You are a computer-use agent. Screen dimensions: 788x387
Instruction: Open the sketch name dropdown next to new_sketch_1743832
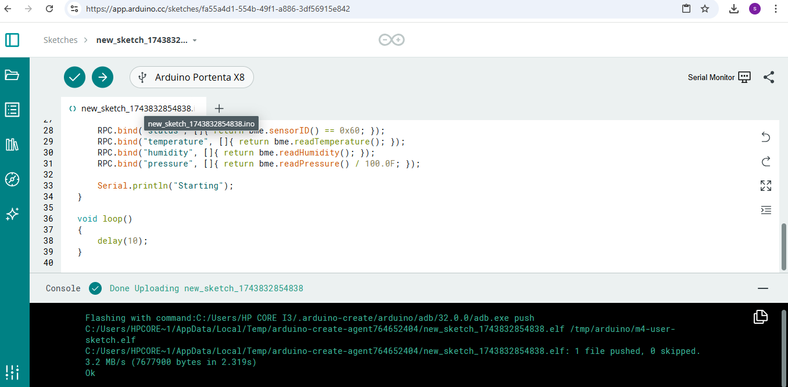[194, 40]
